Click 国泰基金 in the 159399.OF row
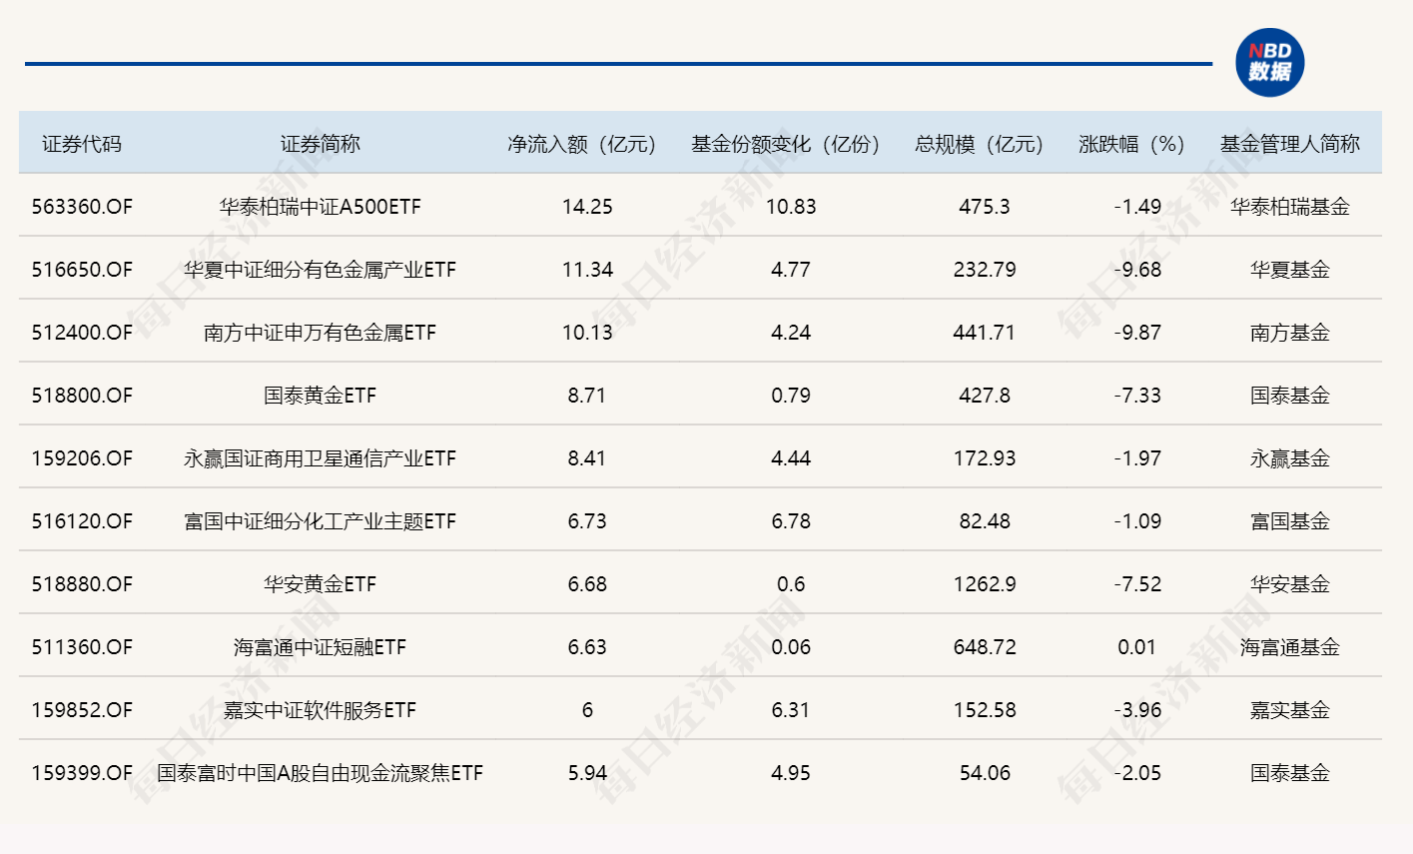This screenshot has width=1413, height=854. 1290,773
